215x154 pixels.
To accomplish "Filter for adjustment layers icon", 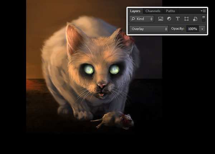I will (169, 19).
